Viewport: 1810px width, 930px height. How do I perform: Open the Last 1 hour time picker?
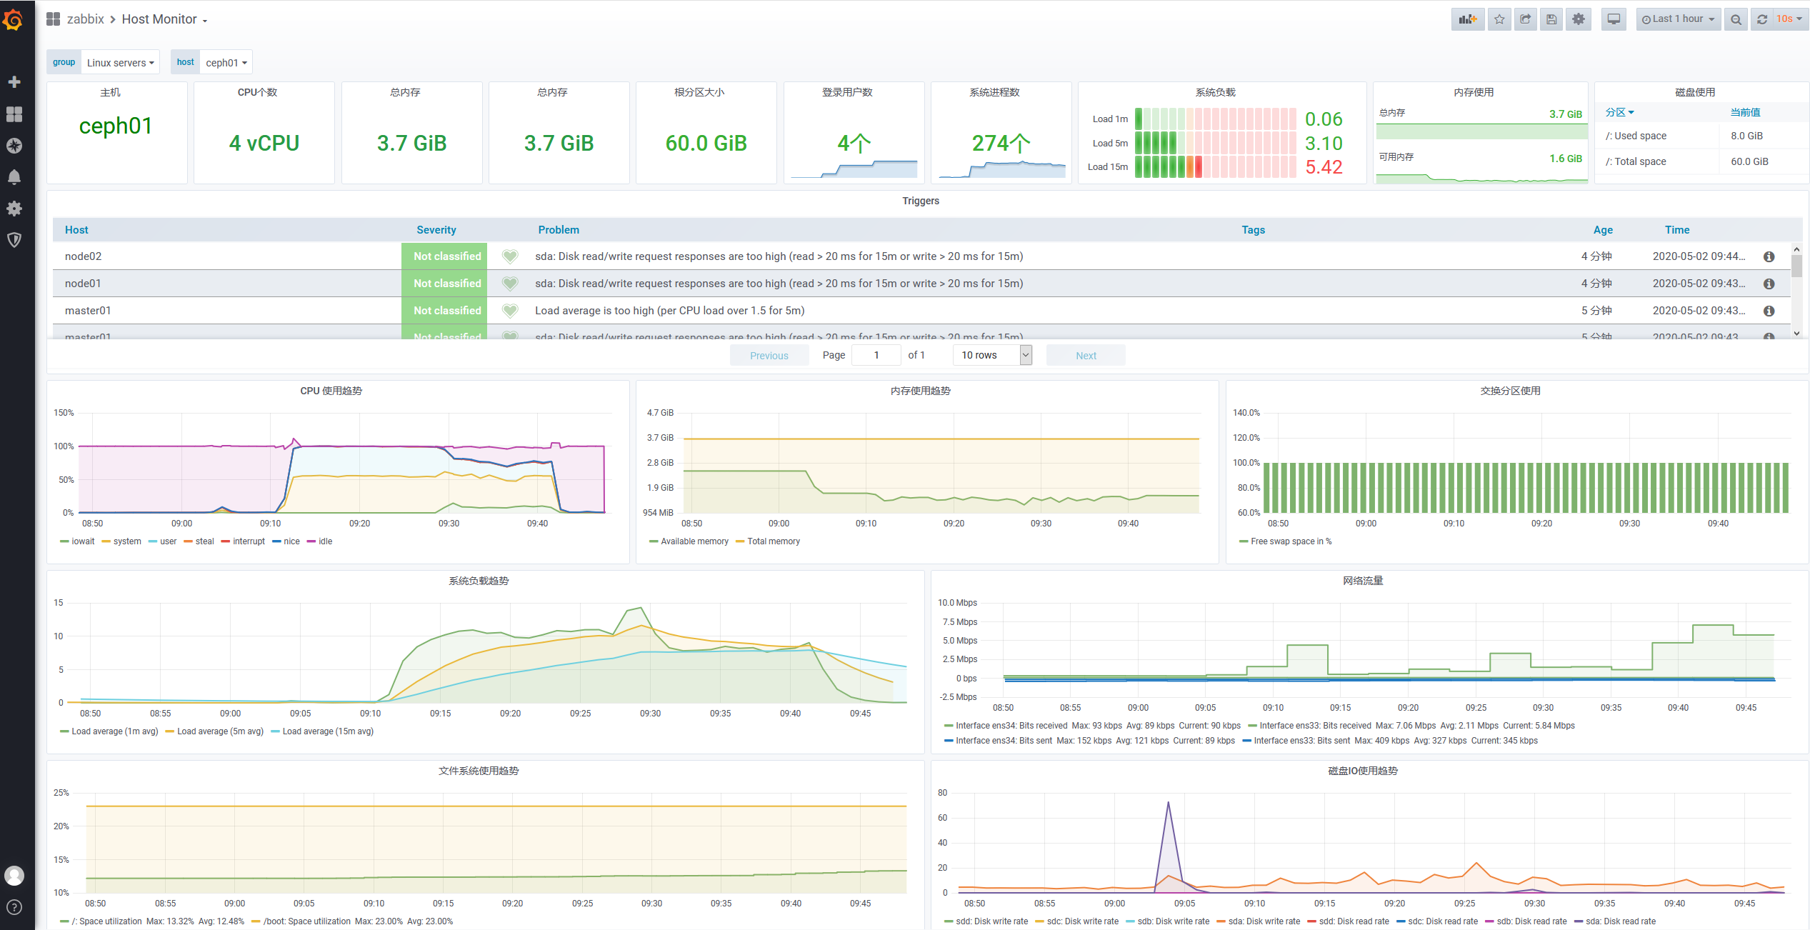1678,19
